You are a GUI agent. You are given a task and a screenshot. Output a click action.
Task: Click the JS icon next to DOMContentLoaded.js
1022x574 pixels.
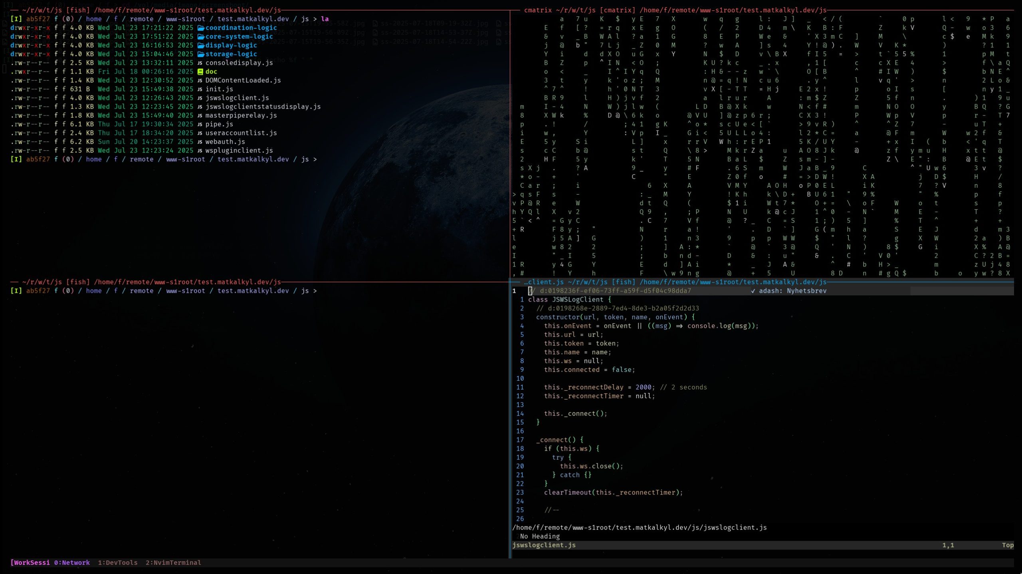click(x=200, y=81)
